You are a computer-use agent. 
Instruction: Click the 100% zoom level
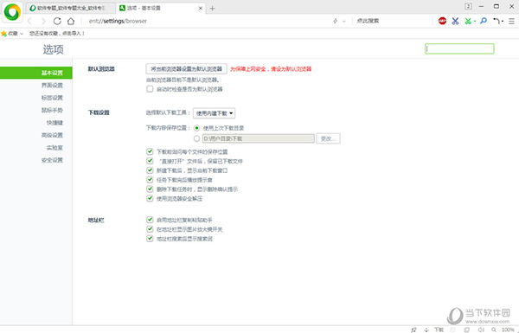coord(508,330)
